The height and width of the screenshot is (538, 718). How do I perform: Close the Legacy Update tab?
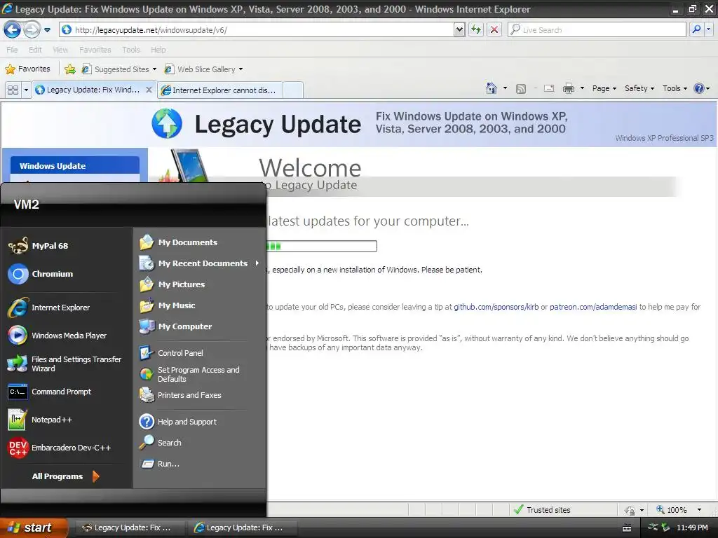coord(149,90)
